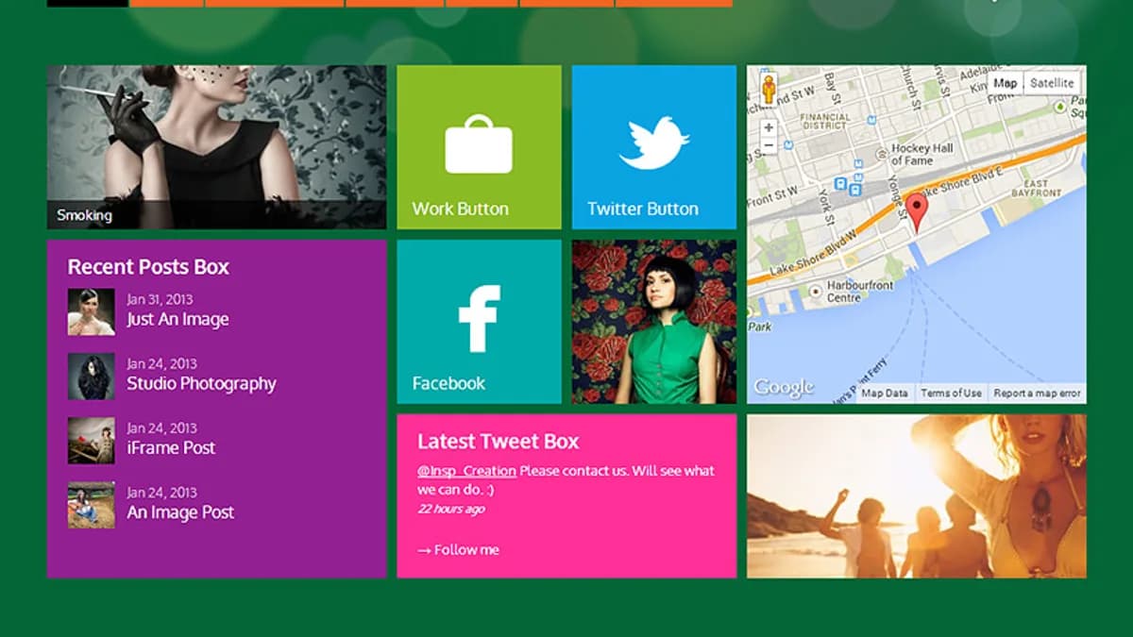Click the Facebook "f" logo tile
This screenshot has width=1133, height=637.
point(479,321)
